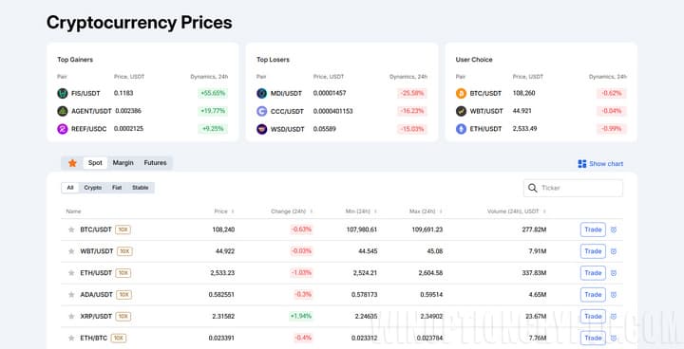Click Trade button for ETH/USDT
Viewport: 684px width, 349px height.
pyautogui.click(x=593, y=273)
